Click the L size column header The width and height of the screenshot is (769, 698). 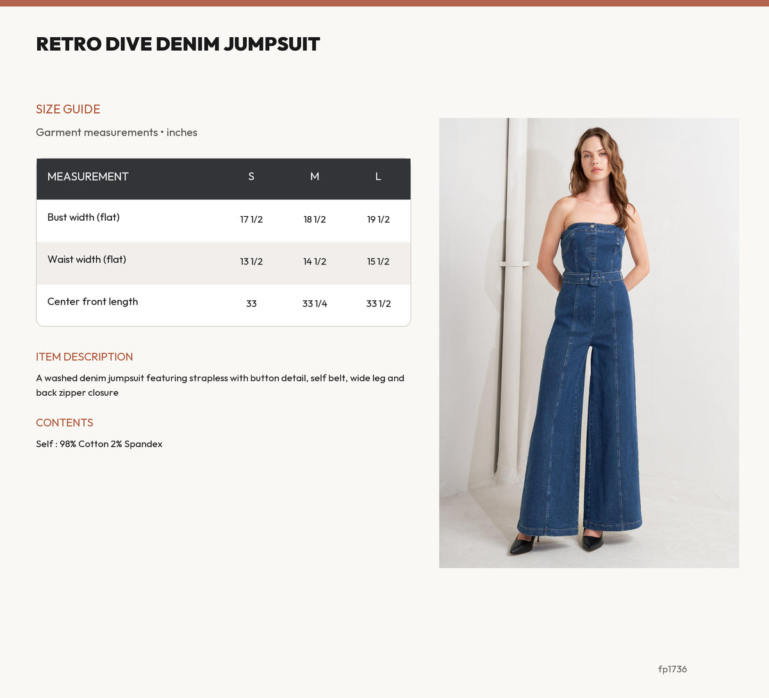pyautogui.click(x=378, y=176)
